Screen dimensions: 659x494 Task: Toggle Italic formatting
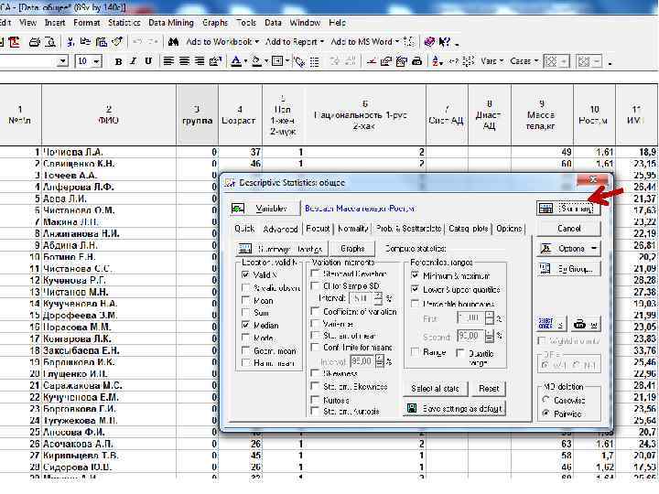pos(133,61)
